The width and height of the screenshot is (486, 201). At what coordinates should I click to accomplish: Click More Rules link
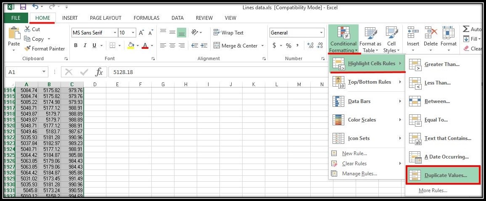tap(433, 190)
